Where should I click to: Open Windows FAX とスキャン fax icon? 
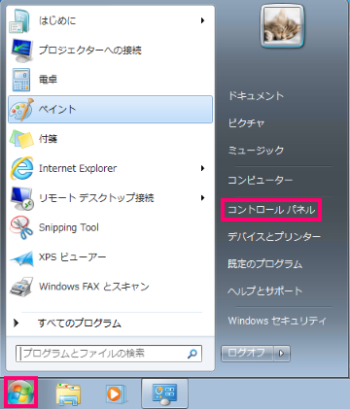click(x=21, y=287)
